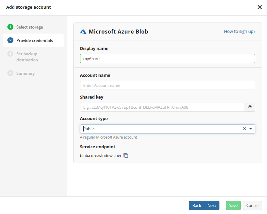
Task: Click the step 4 number icon
Action: 10,73
